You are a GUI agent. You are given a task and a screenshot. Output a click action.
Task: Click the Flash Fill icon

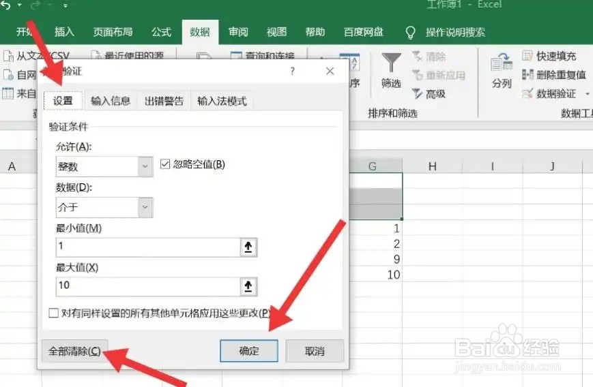[x=527, y=56]
